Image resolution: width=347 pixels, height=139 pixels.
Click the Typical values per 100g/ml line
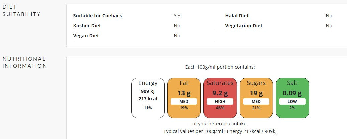[220, 131]
